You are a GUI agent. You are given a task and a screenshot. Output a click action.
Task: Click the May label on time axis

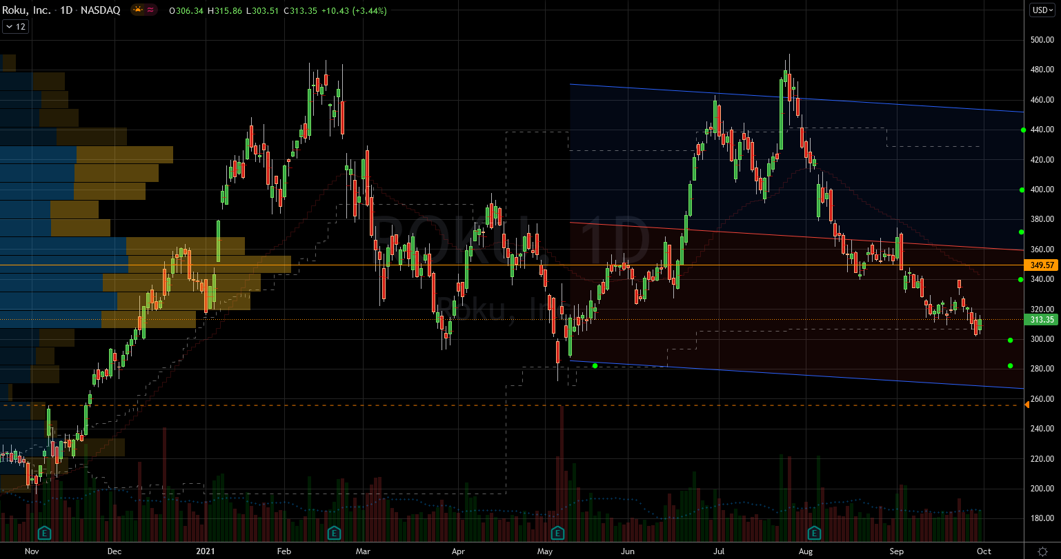tap(545, 551)
